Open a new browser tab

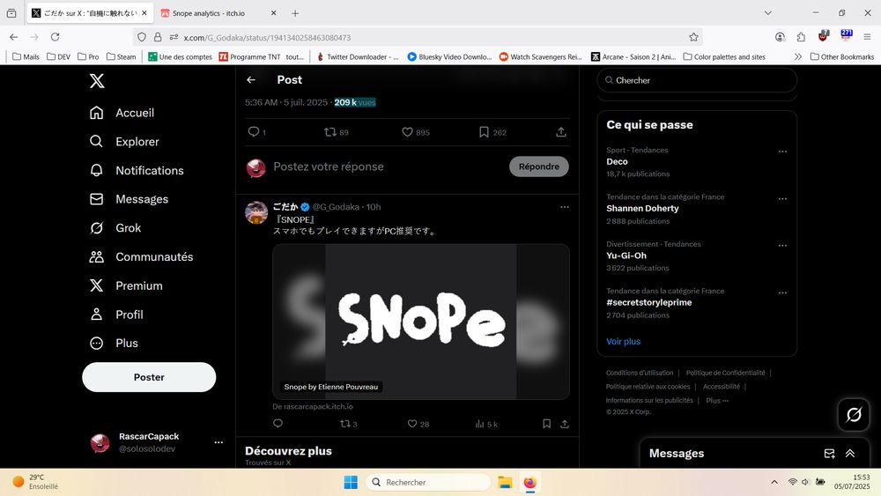tap(295, 13)
